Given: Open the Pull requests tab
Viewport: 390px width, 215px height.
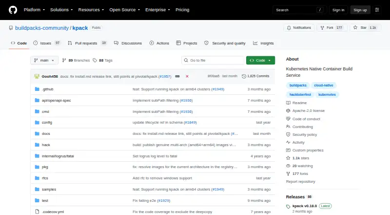Looking at the screenshot, I should (87, 43).
